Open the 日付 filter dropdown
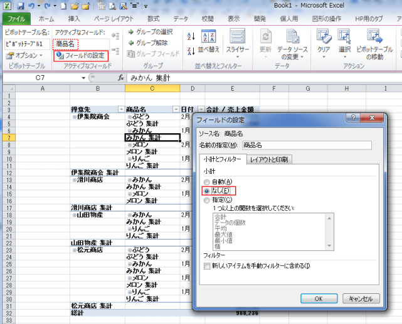 [x=201, y=109]
